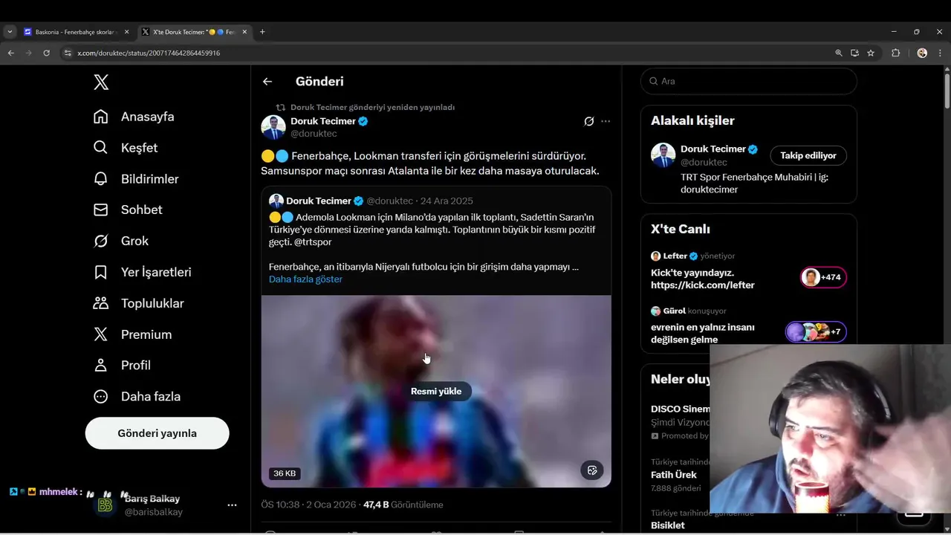The width and height of the screenshot is (951, 535).
Task: Open the post's three-dot menu
Action: [606, 121]
